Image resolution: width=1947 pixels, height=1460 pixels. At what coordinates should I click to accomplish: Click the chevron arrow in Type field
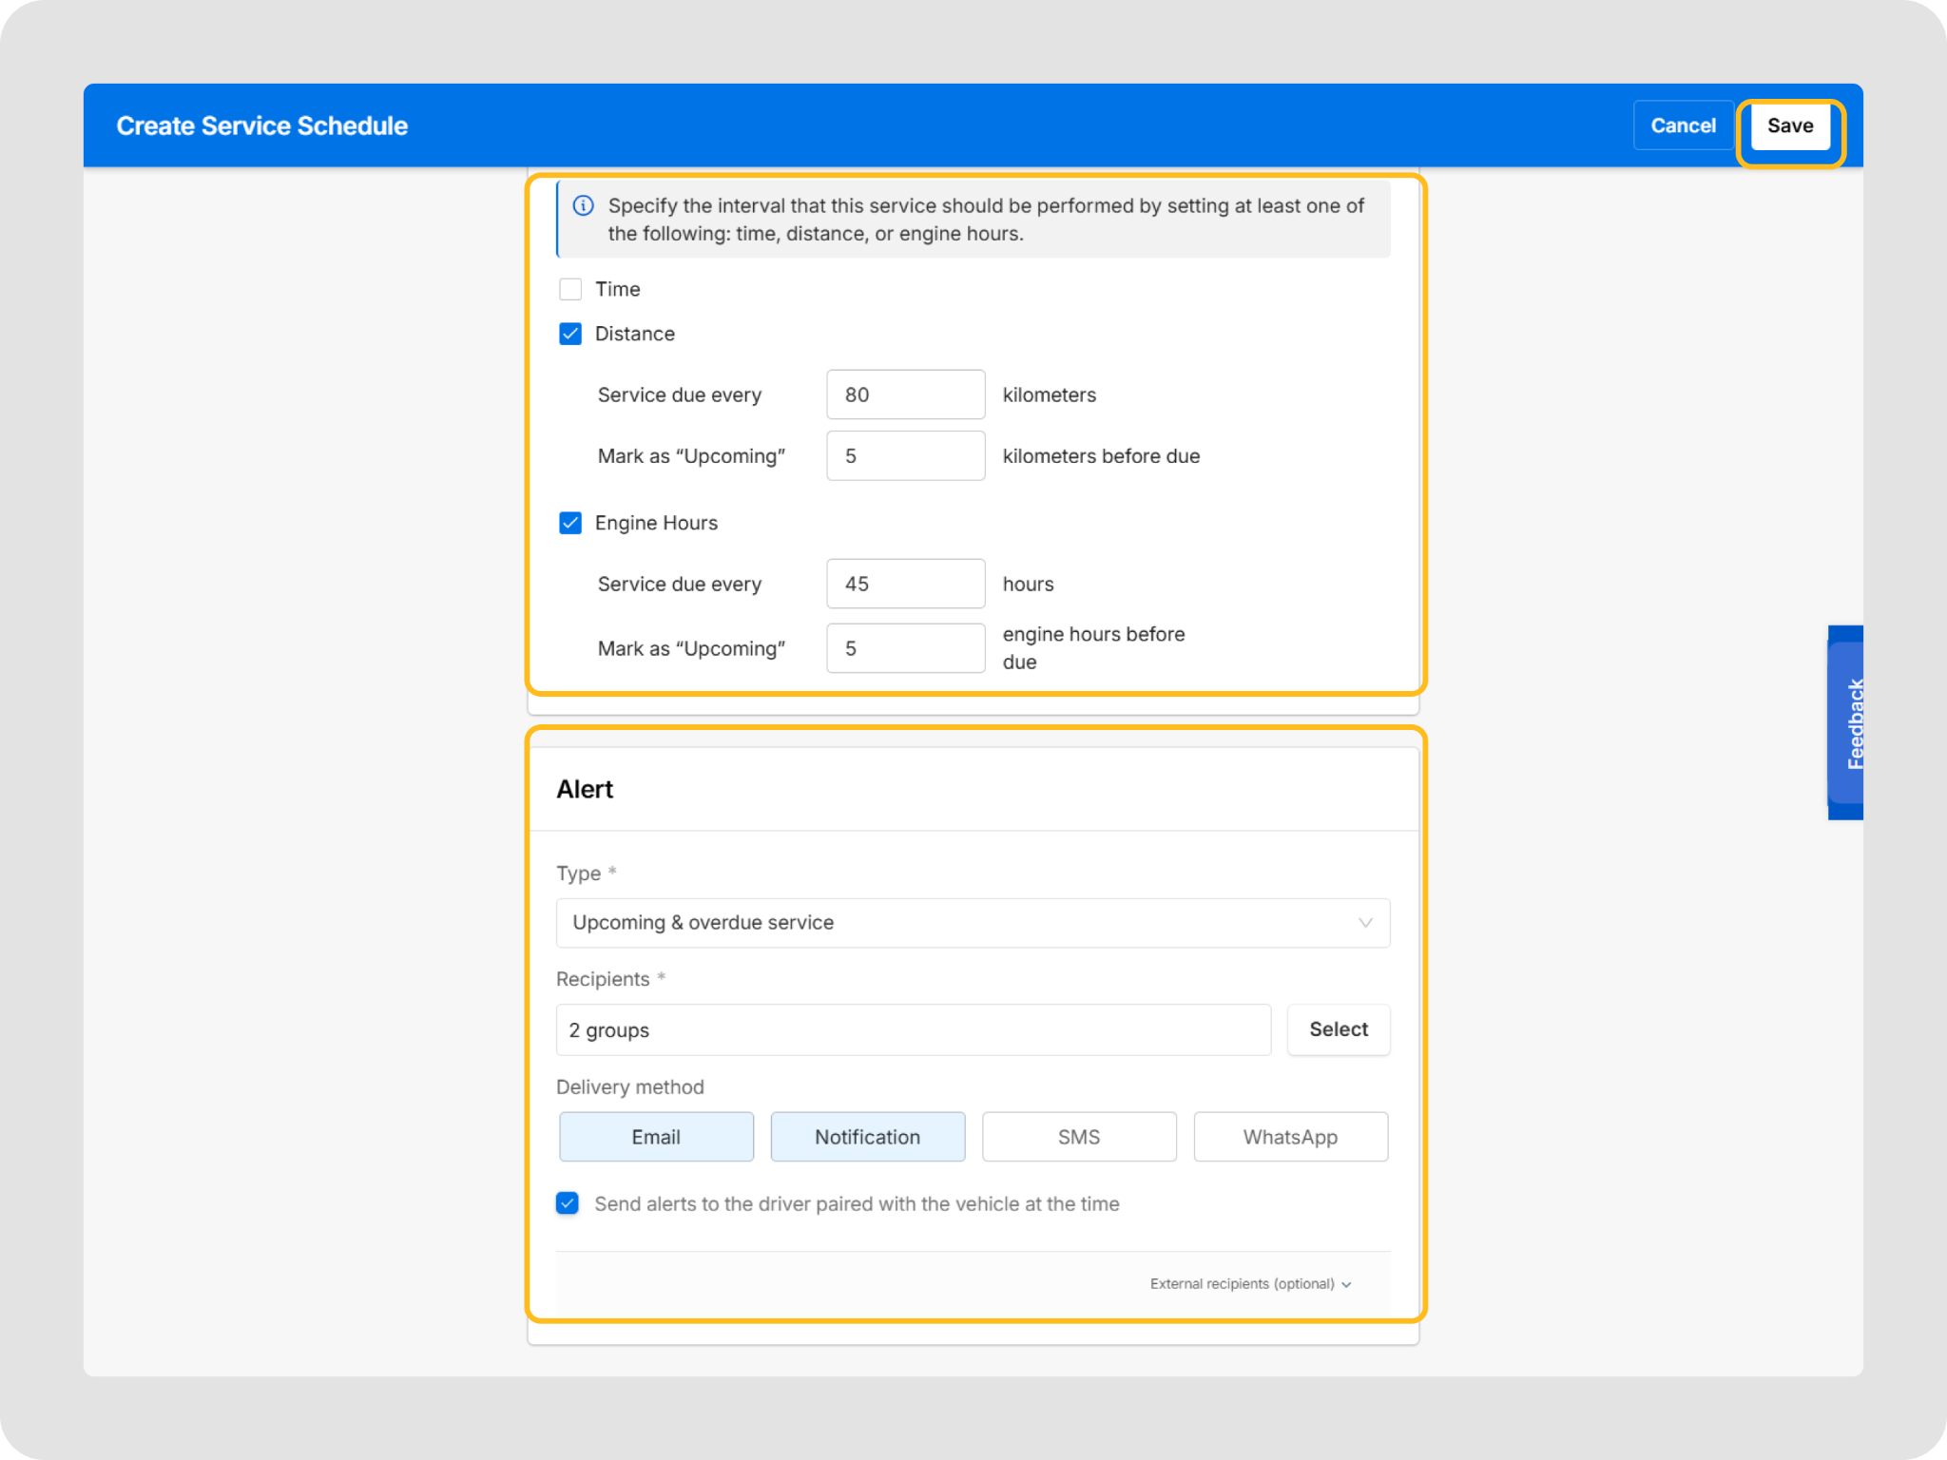pyautogui.click(x=1364, y=922)
